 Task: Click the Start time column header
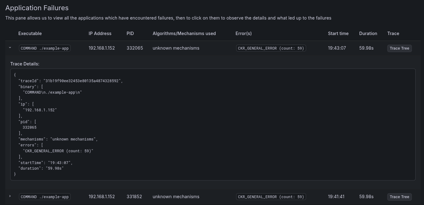[x=338, y=33]
